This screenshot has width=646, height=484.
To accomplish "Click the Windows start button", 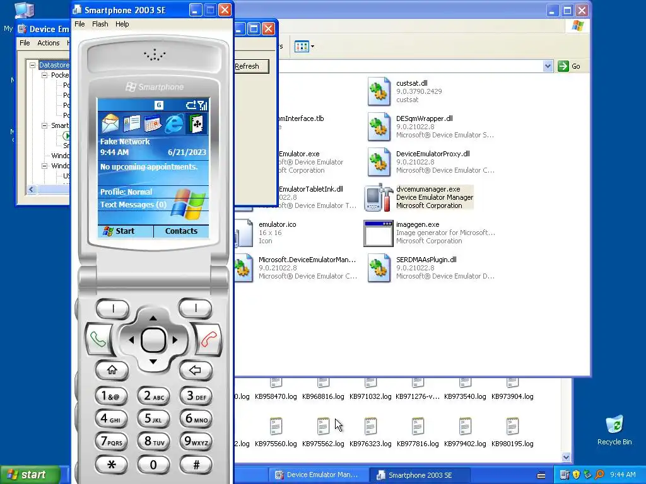I will coord(30,475).
